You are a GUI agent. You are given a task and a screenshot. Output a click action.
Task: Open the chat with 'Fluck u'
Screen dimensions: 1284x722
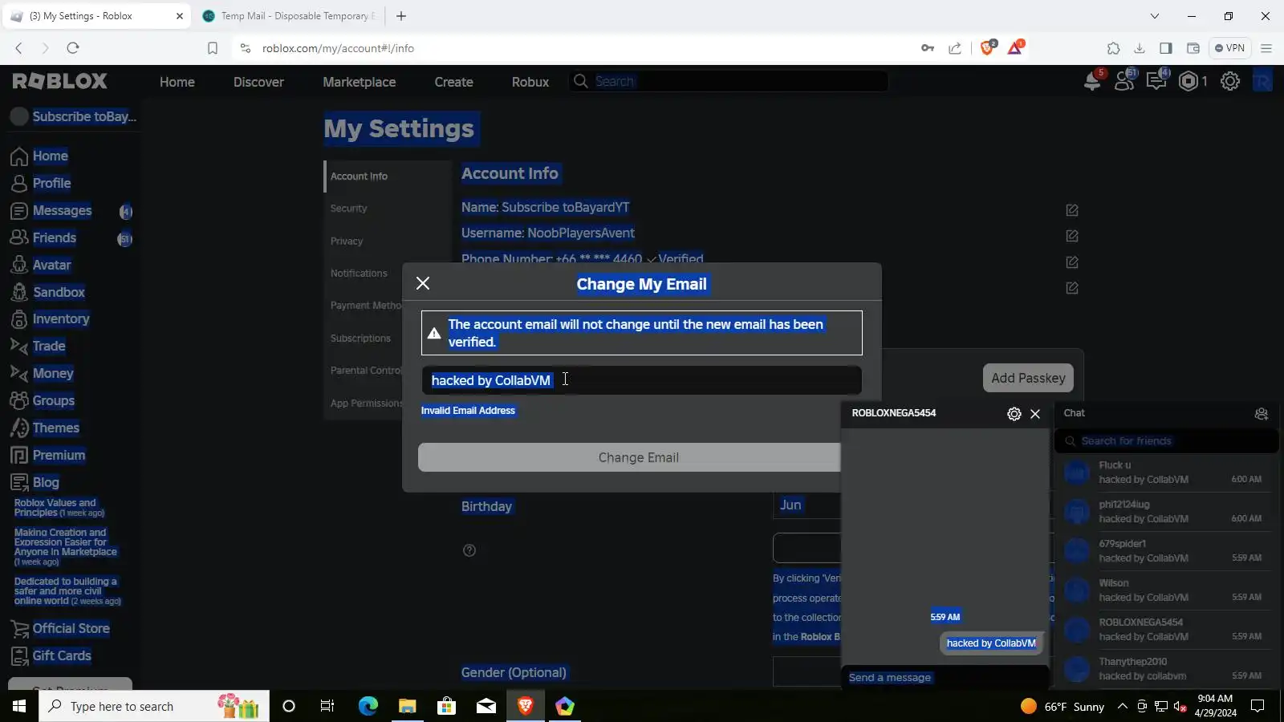click(1167, 473)
